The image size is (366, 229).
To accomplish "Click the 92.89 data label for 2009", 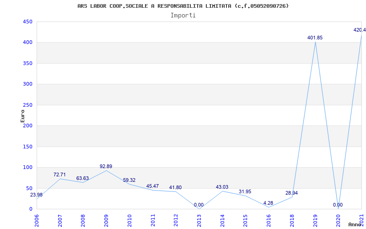I will coord(106,166).
